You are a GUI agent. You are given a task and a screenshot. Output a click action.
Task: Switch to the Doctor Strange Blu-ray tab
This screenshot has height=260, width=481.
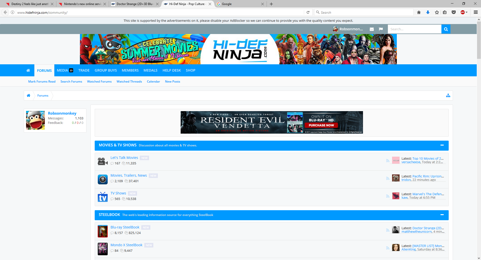tap(135, 4)
